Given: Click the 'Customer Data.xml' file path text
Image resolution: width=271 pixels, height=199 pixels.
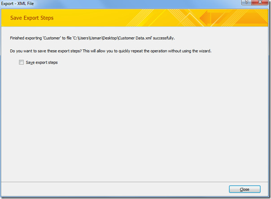Looking at the screenshot, I should pyautogui.click(x=112, y=38).
